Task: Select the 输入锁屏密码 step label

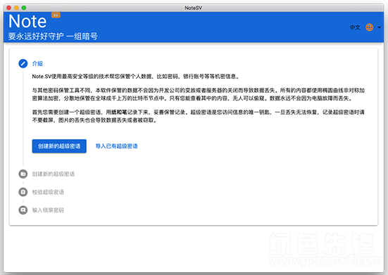Action: [x=48, y=210]
